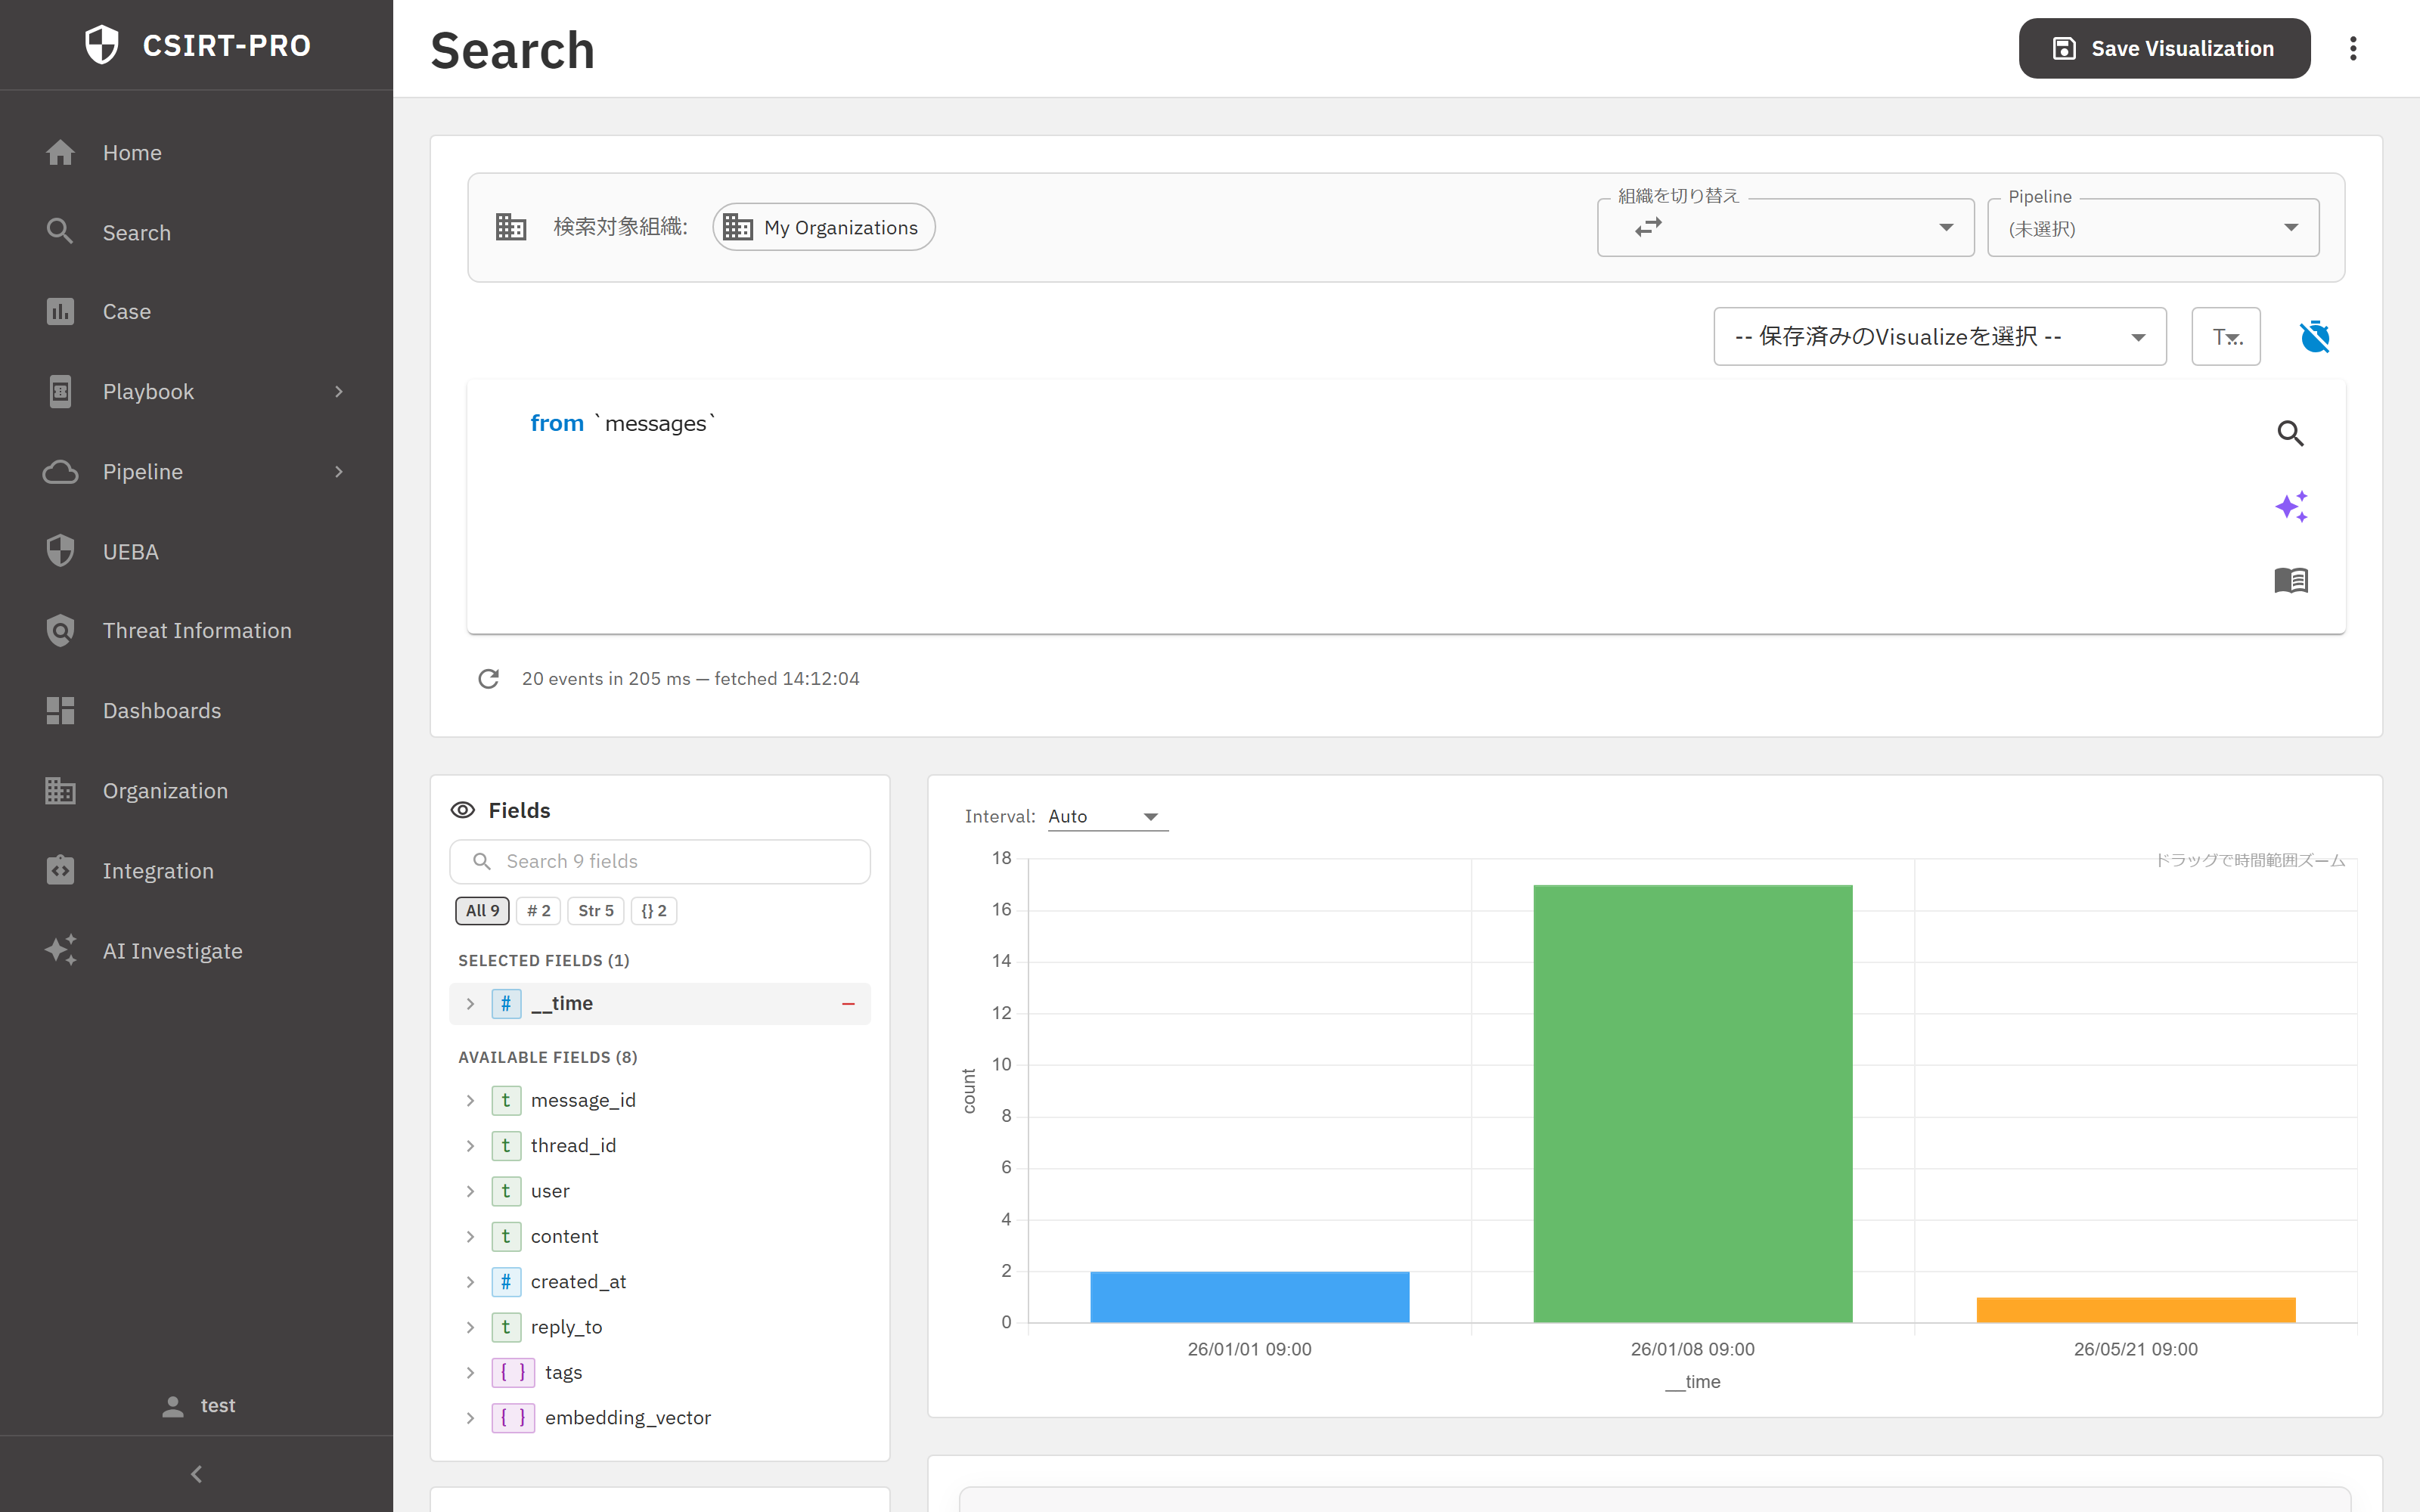This screenshot has height=1512, width=2420.
Task: Click the __time number type icon
Action: pos(506,1003)
